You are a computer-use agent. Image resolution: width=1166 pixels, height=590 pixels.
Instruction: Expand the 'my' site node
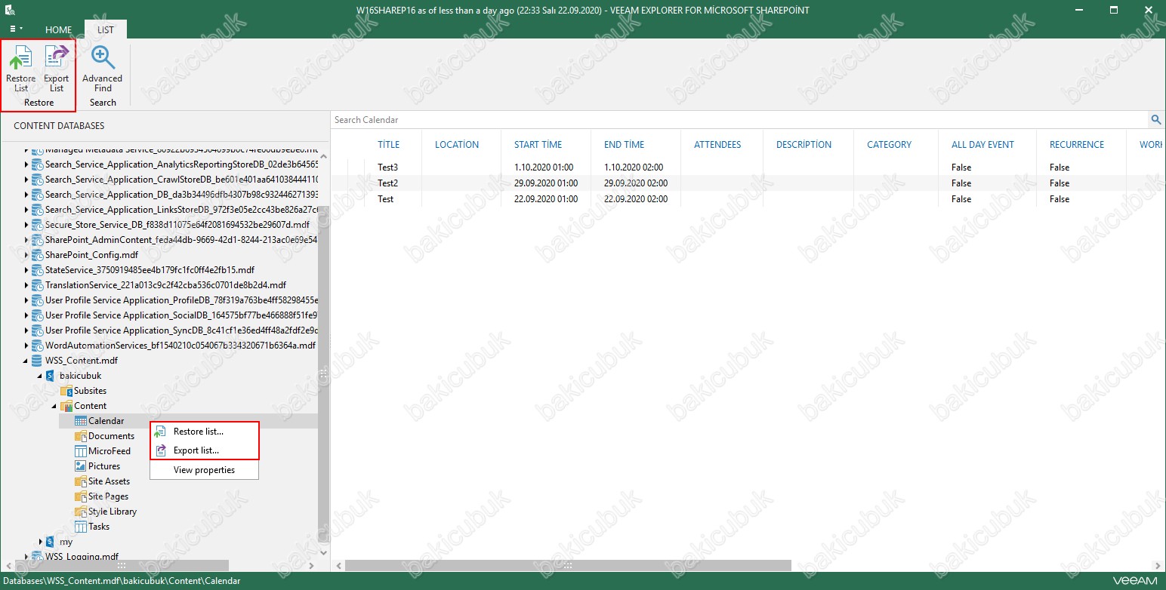41,542
